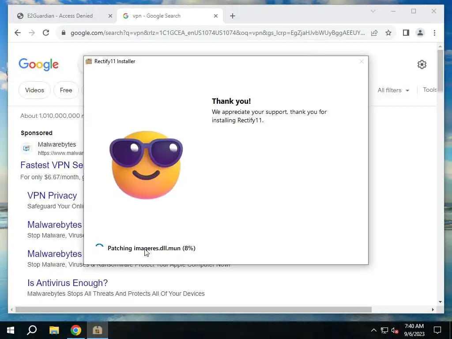452x339 pixels.
Task: Open Chrome profile avatar
Action: (420, 33)
